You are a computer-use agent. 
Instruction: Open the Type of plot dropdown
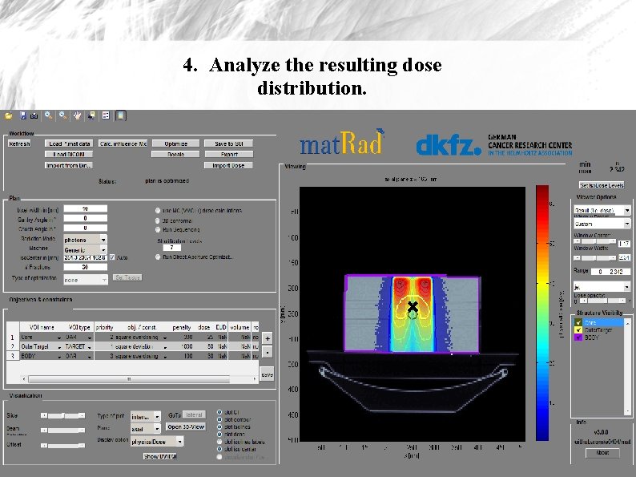145,417
